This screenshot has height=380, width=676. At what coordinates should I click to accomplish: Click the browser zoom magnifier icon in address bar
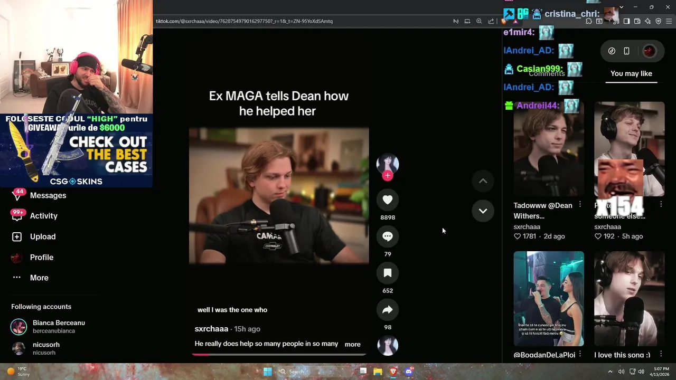[479, 21]
